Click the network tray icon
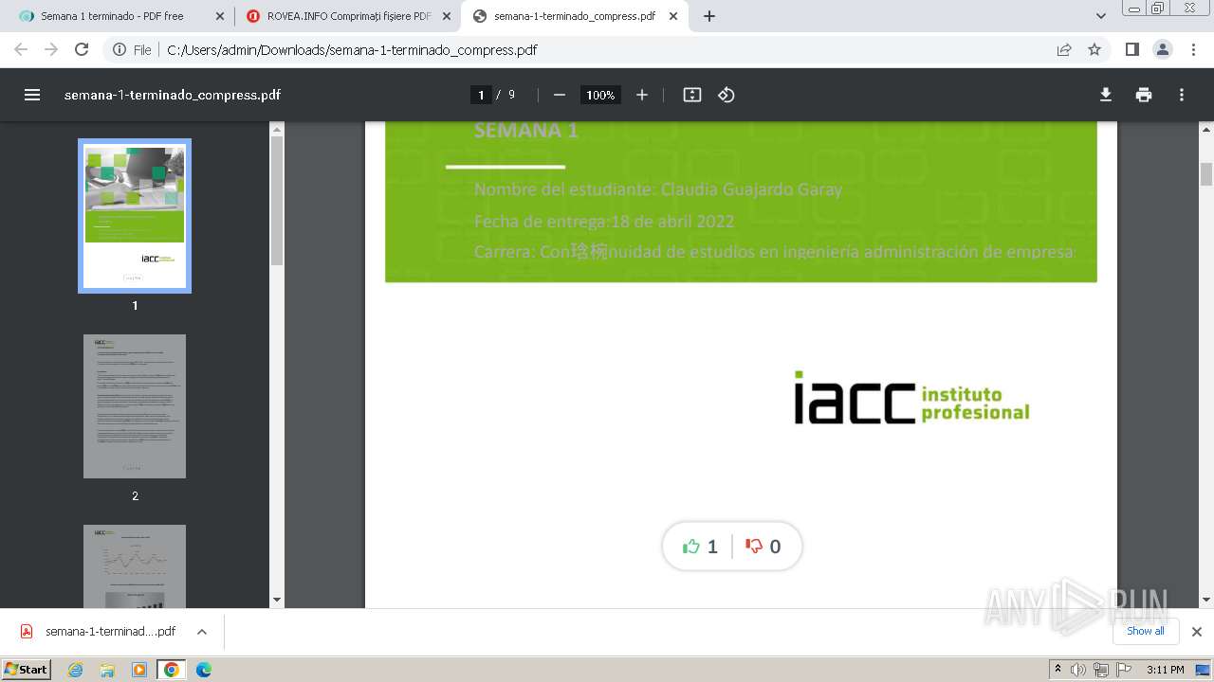This screenshot has width=1214, height=682. coord(1100,670)
